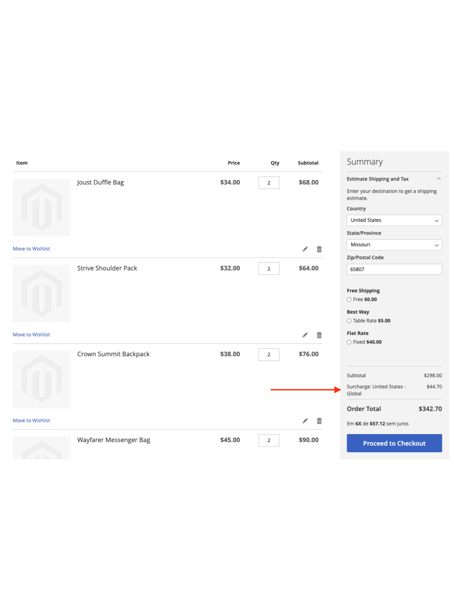This screenshot has height=605, width=454.
Task: Click Joust Duffle Bag product thumbnail
Action: click(42, 208)
